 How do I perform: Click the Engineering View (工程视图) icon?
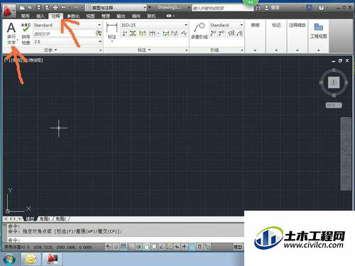click(319, 31)
